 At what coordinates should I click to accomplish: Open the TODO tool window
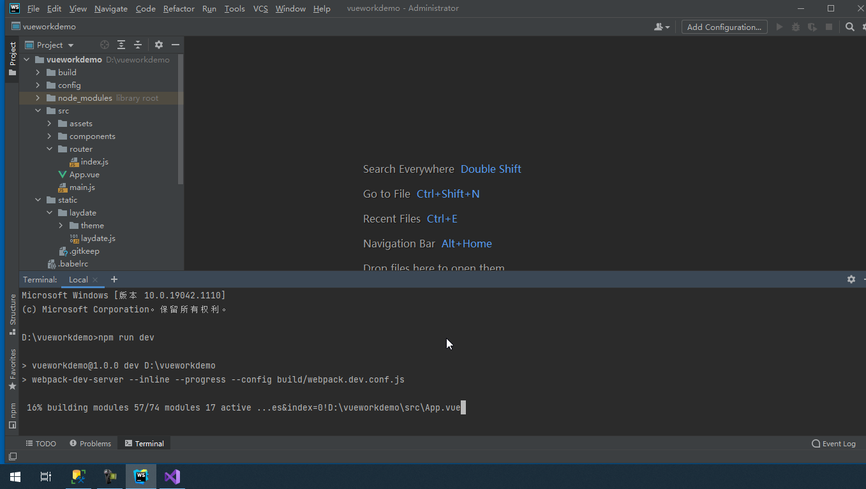[41, 443]
